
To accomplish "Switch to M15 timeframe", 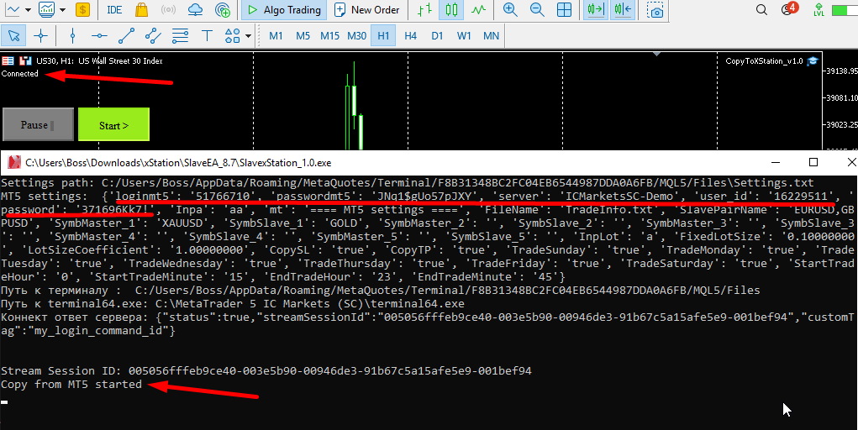I will coord(329,35).
